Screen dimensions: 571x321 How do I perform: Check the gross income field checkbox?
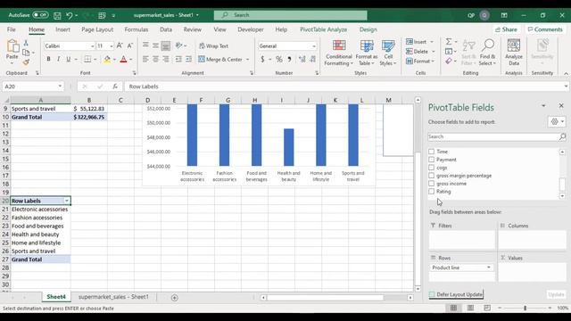point(432,184)
